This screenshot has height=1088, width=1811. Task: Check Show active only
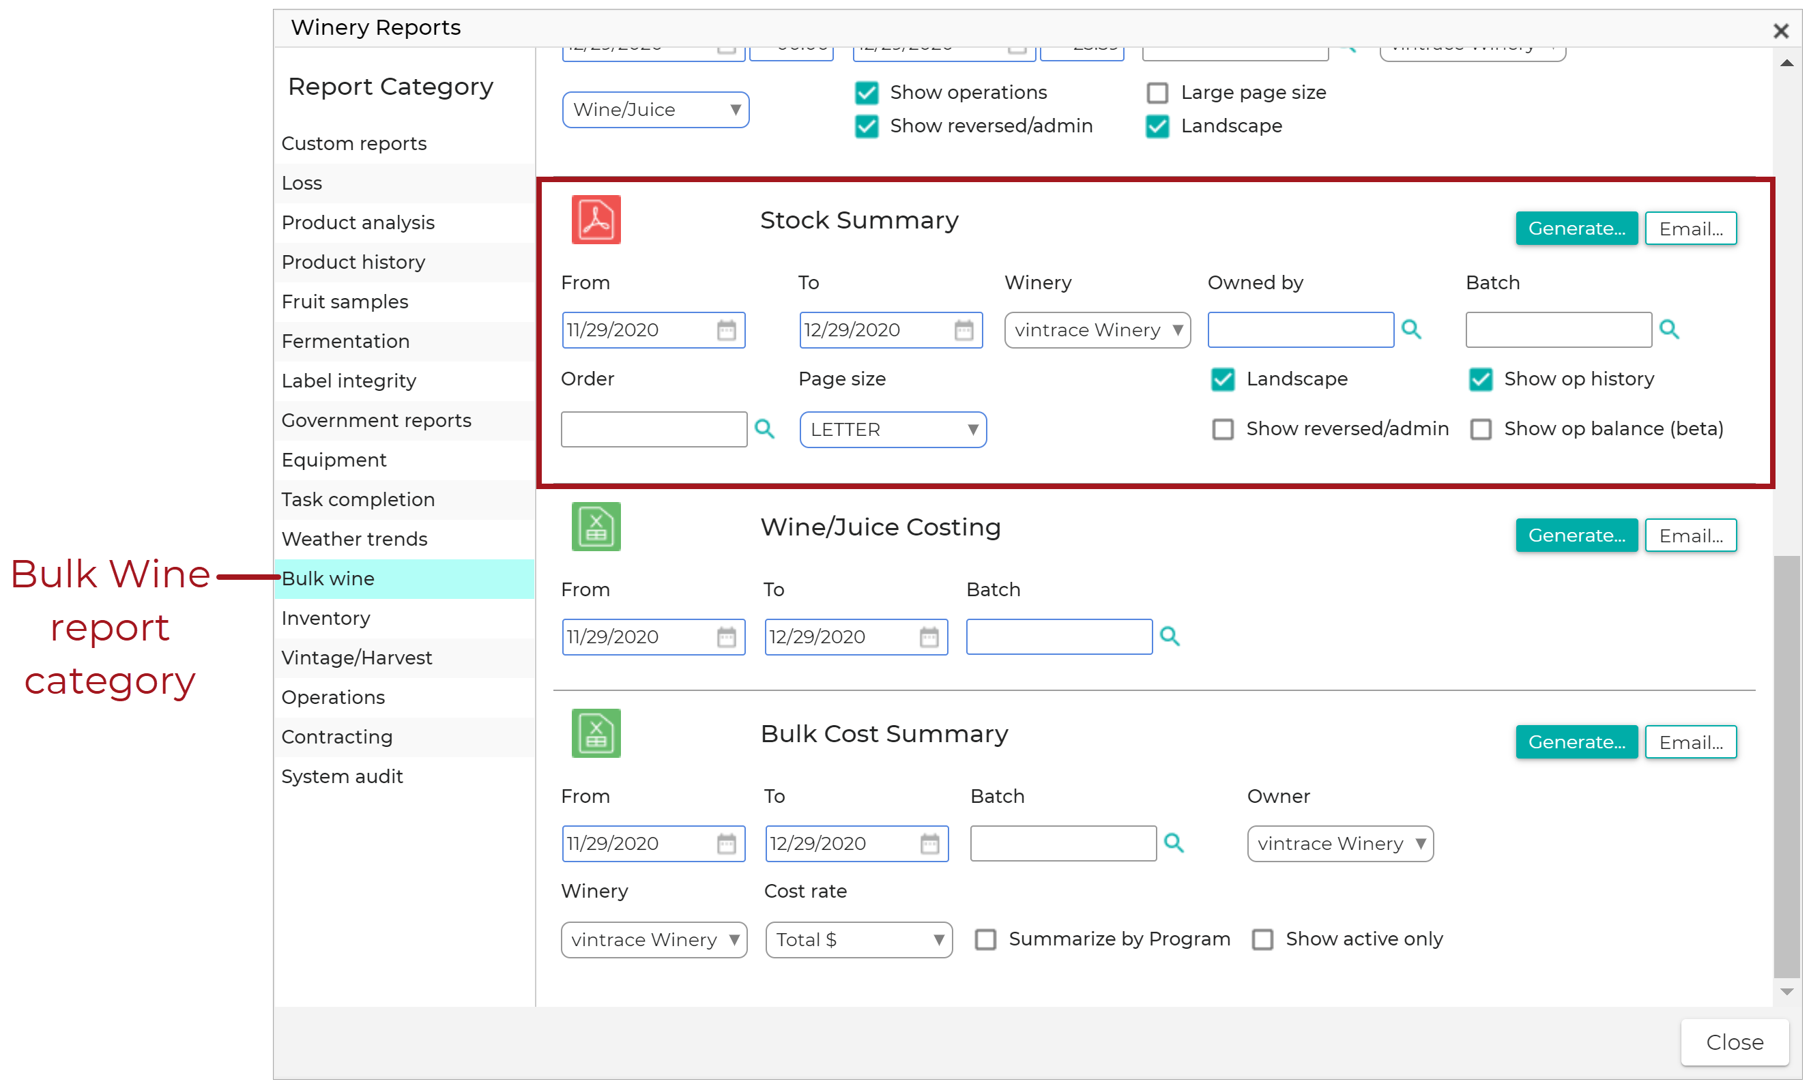point(1262,939)
